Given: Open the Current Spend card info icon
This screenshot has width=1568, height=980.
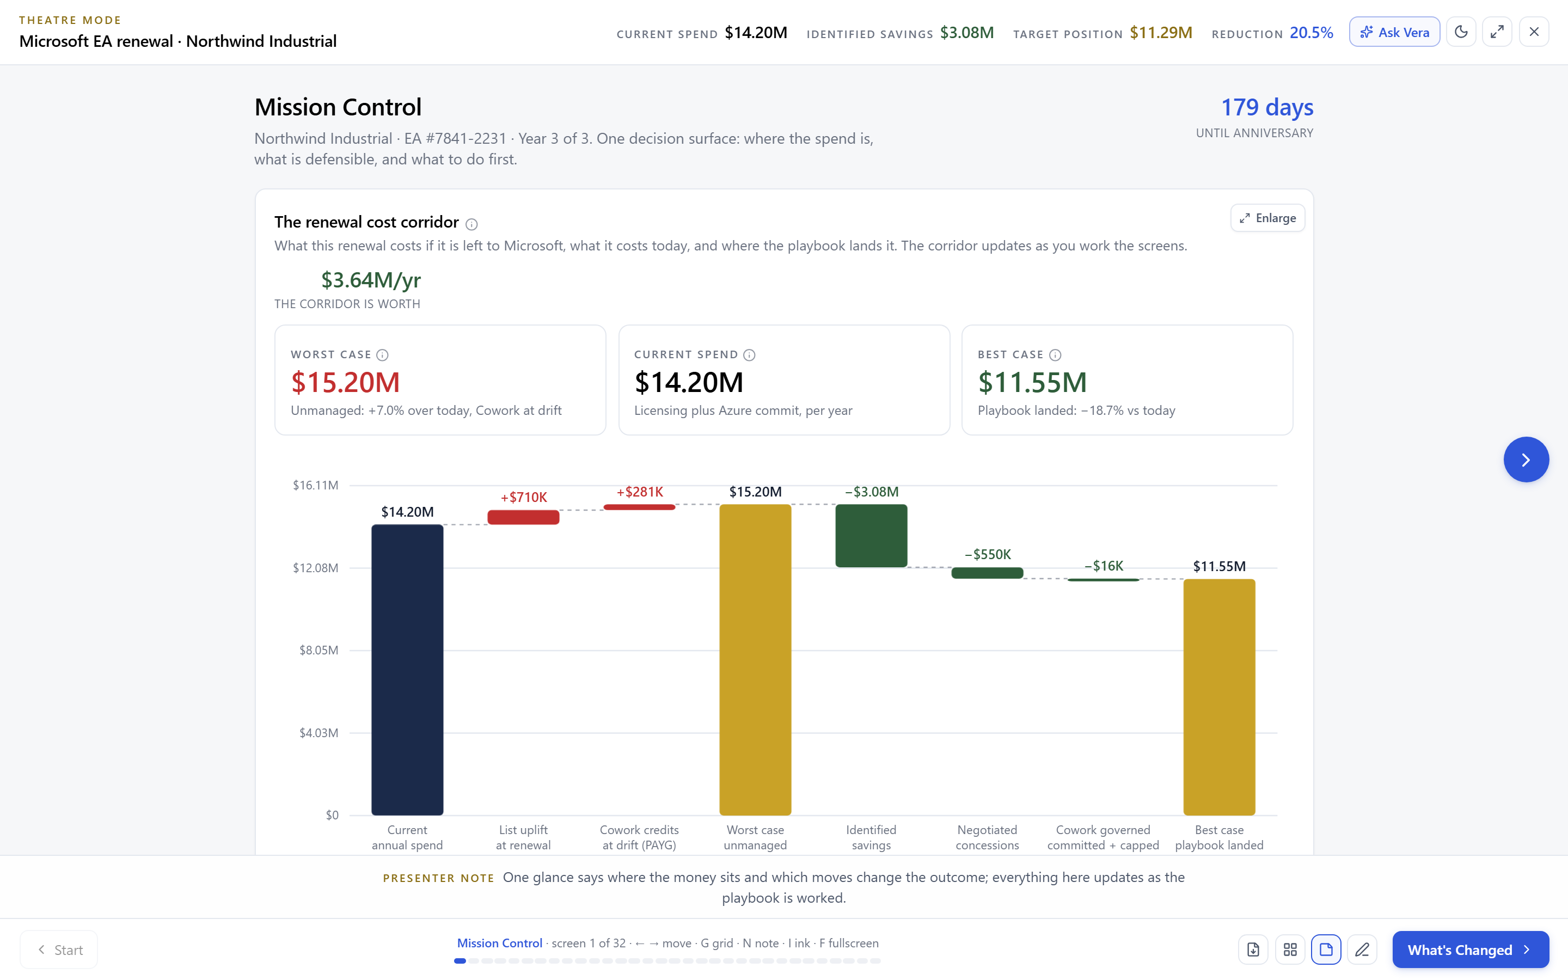Looking at the screenshot, I should click(749, 354).
